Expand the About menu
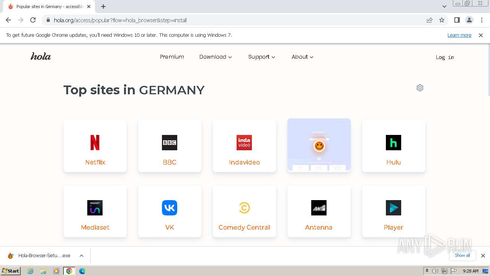The width and height of the screenshot is (490, 276). click(302, 57)
